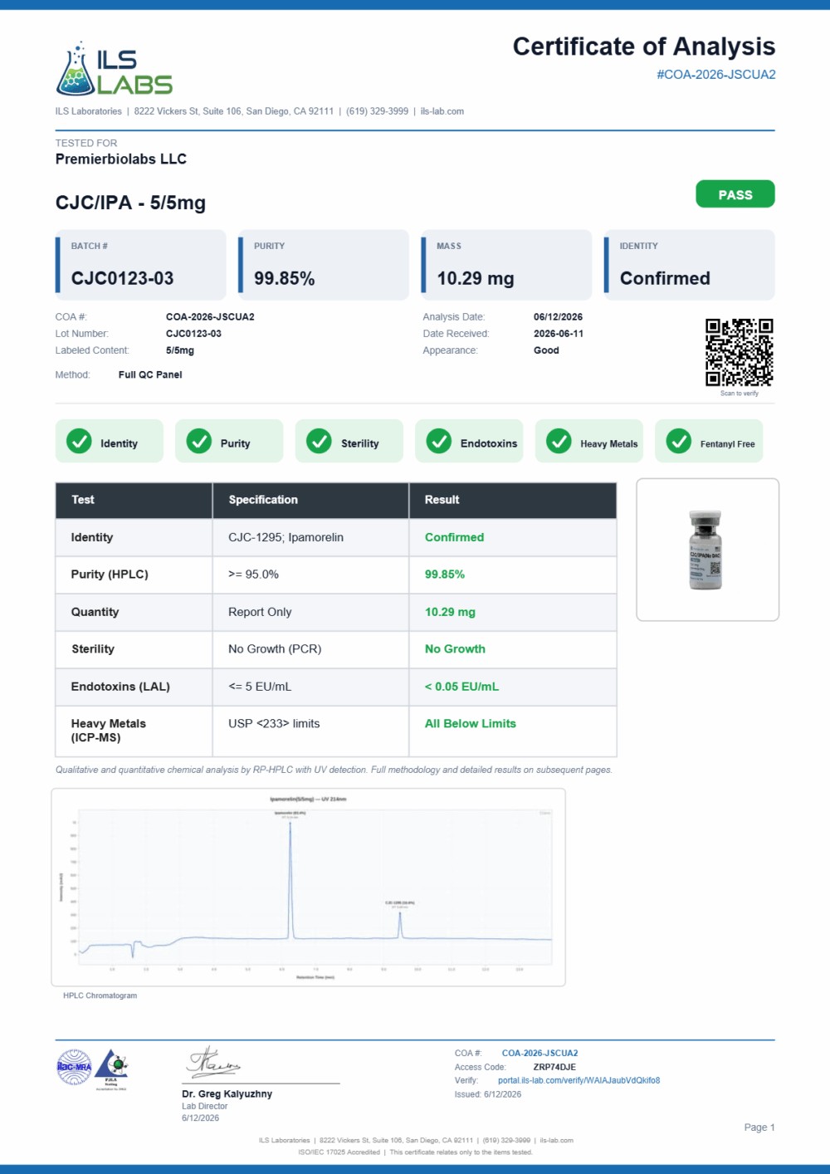
Task: Click the HPLC chromatogram image
Action: pos(308,887)
